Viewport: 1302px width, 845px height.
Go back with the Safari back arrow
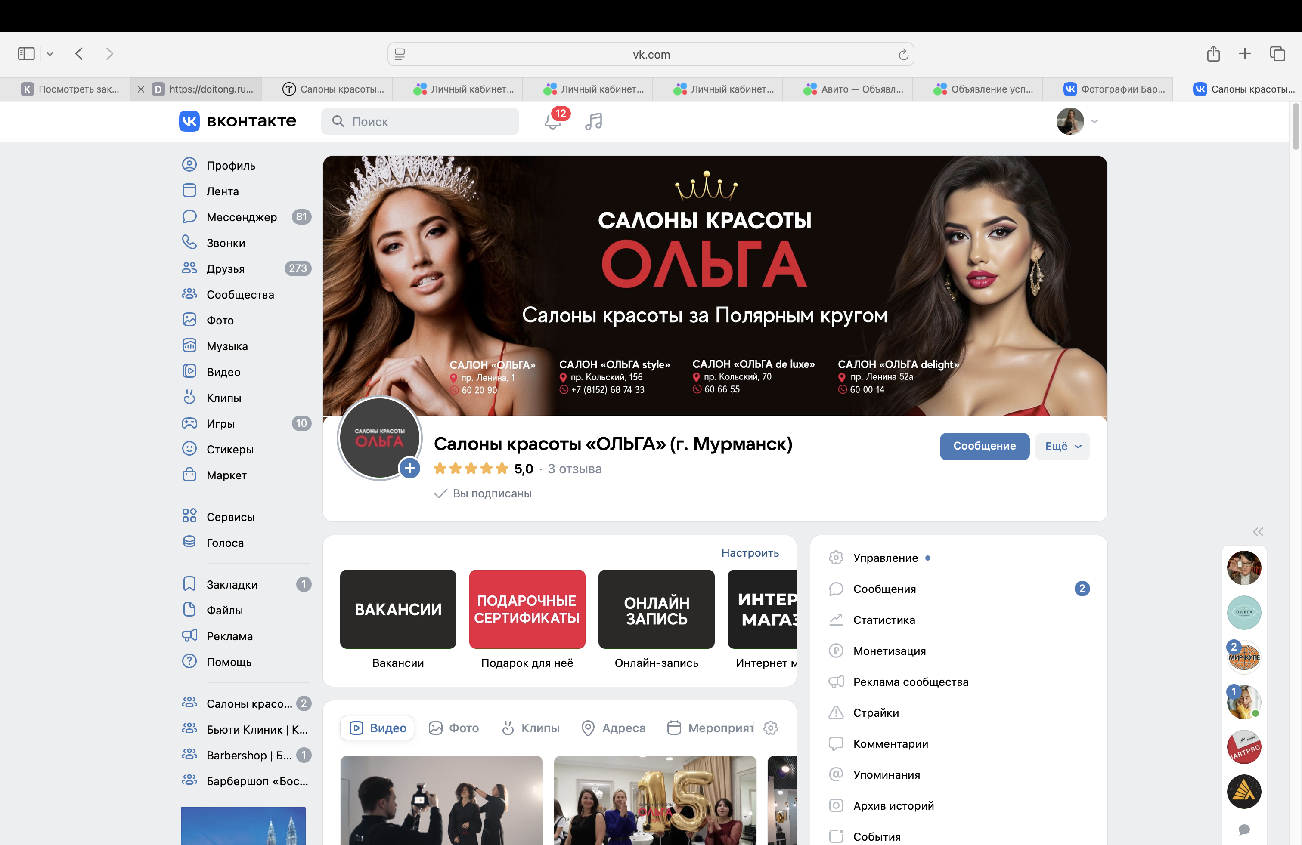[79, 53]
